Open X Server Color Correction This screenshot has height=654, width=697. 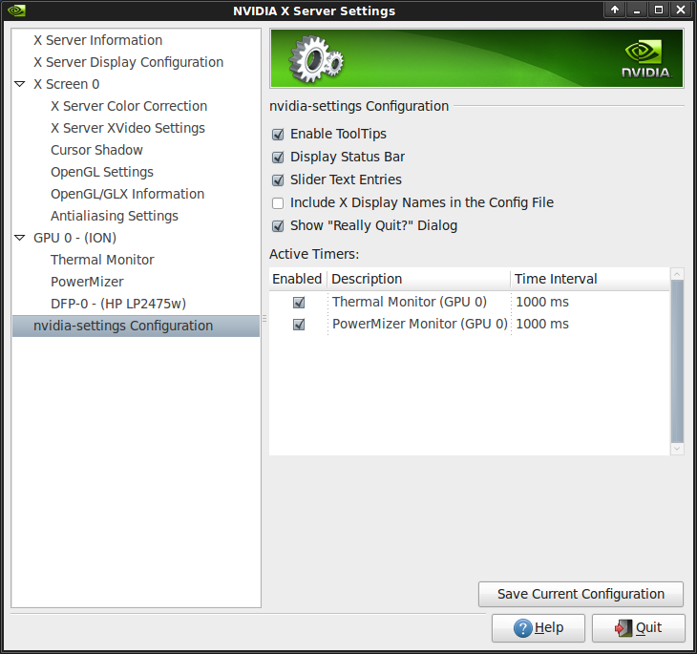[129, 106]
